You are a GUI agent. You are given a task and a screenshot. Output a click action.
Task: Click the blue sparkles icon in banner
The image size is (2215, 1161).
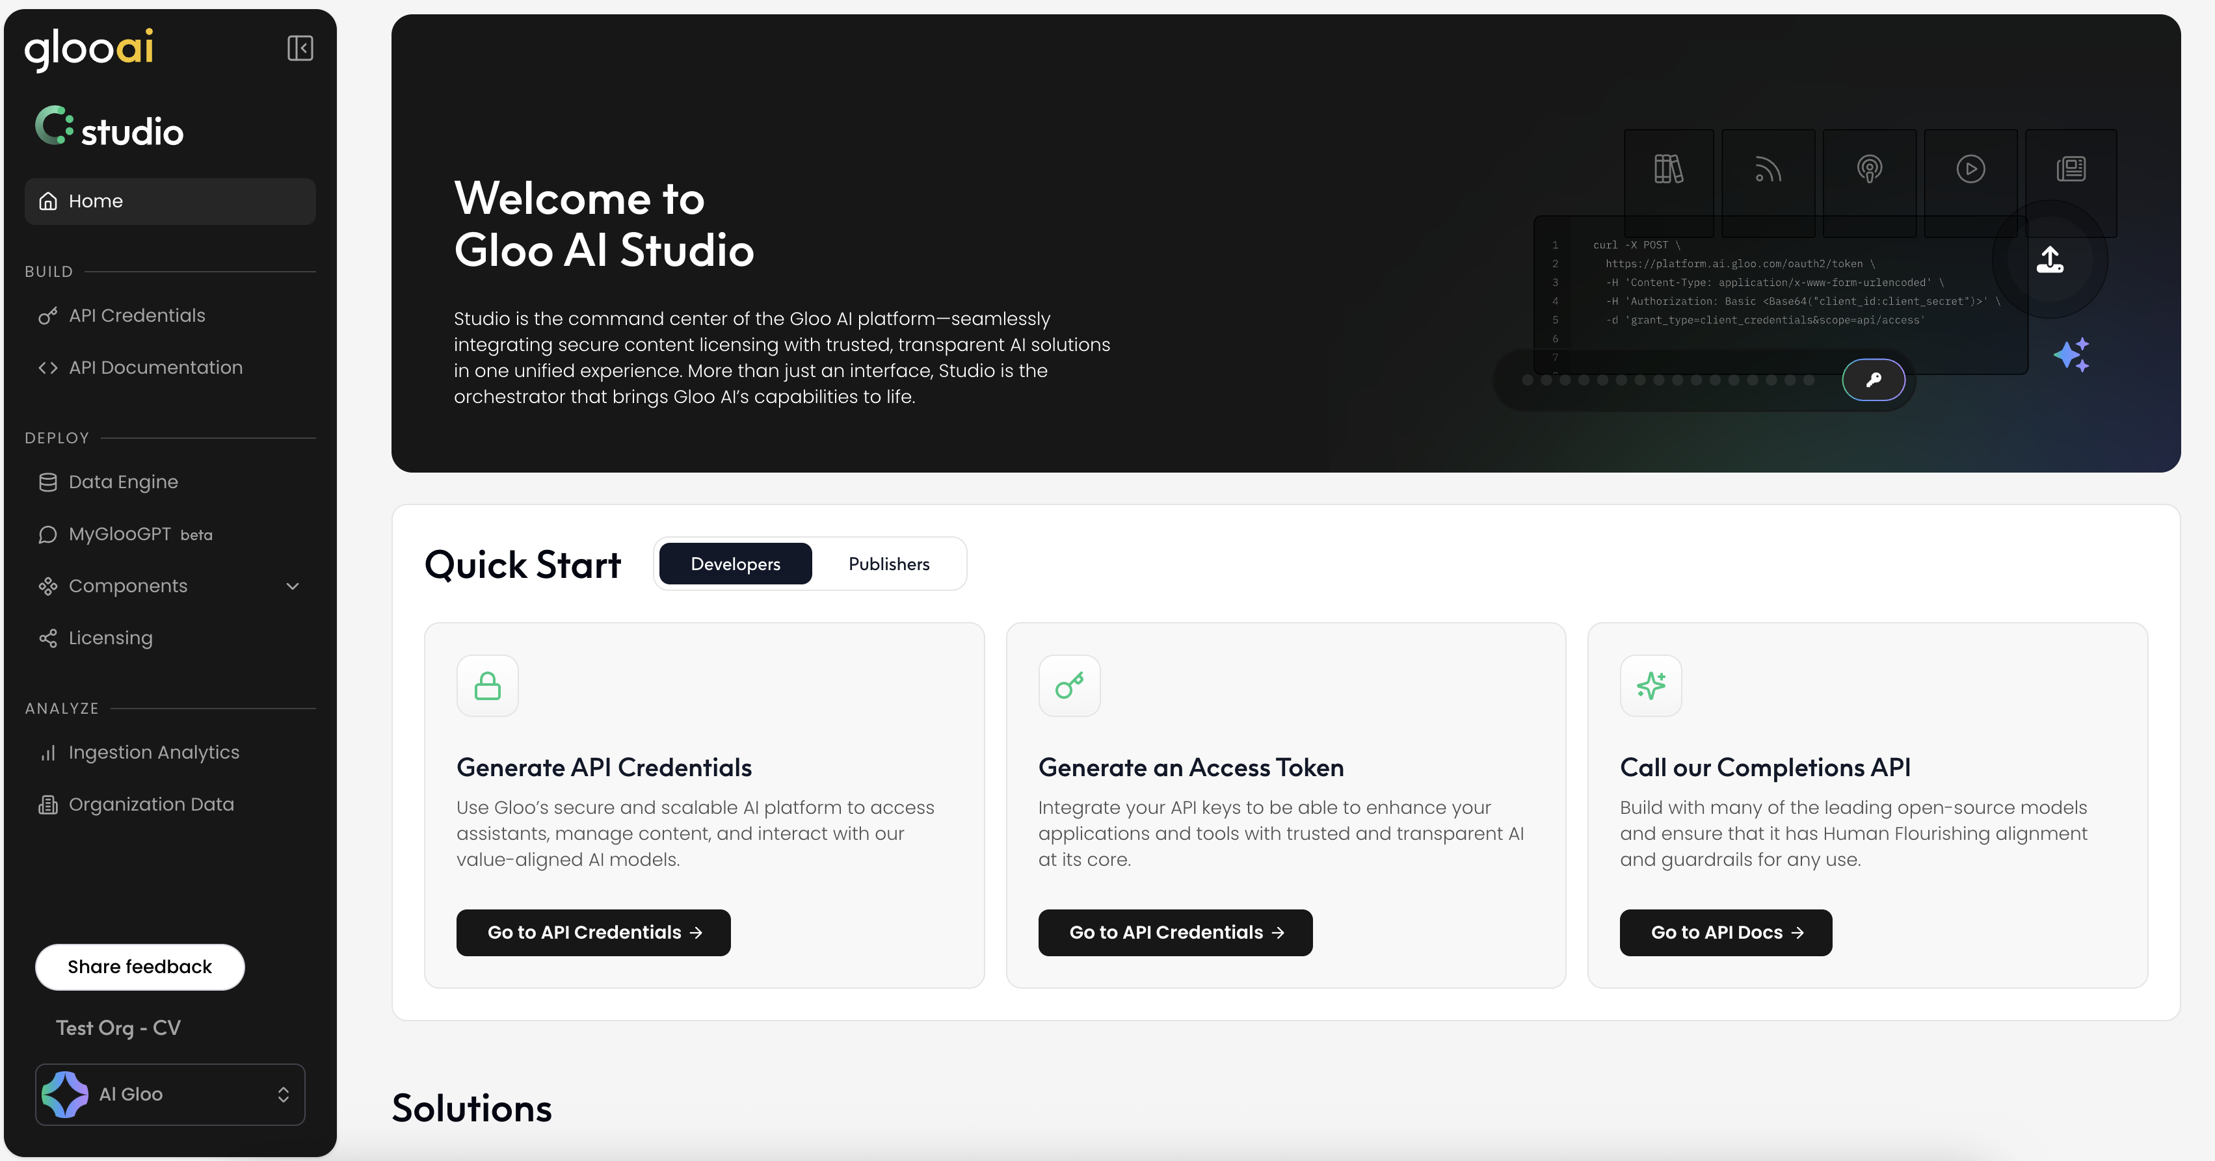click(2073, 354)
